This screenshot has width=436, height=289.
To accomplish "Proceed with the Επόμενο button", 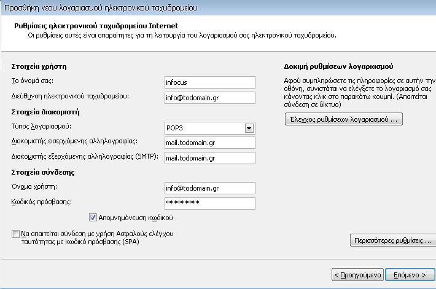I will coord(410,275).
